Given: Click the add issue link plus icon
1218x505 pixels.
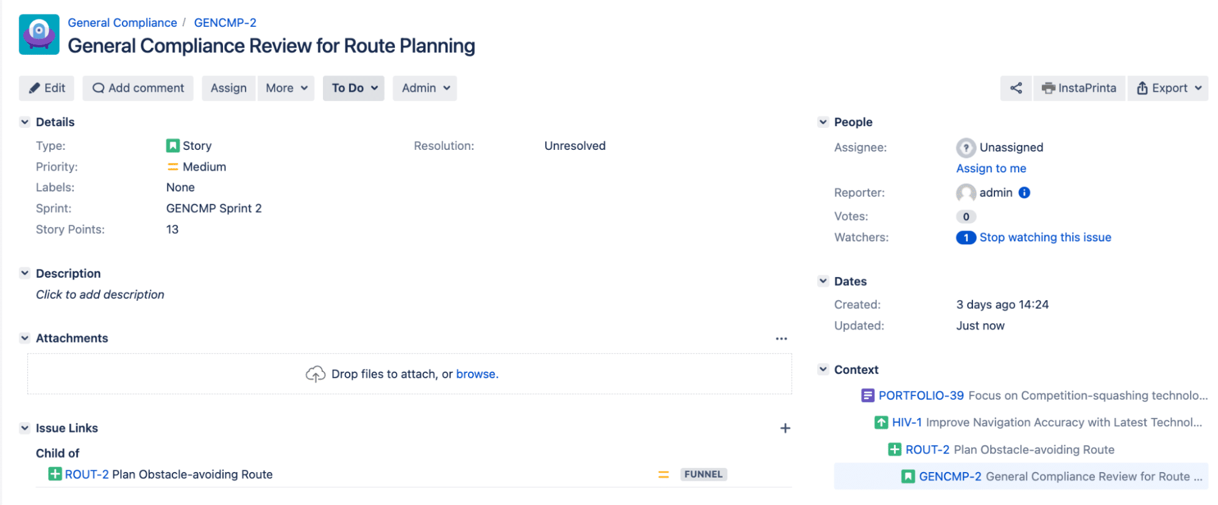Looking at the screenshot, I should point(785,428).
